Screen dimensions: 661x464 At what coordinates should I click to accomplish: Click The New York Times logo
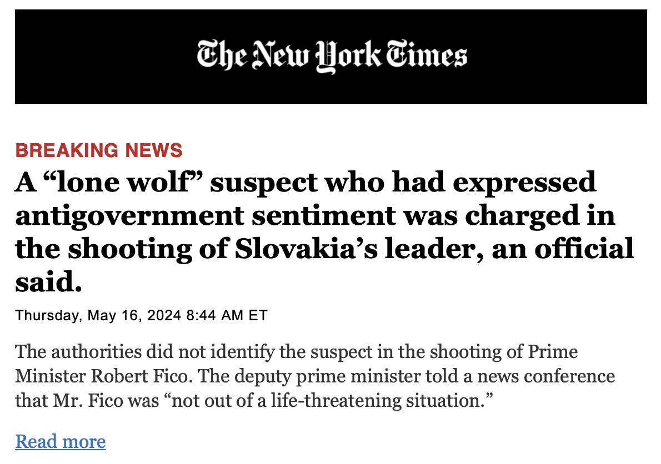coord(332,56)
